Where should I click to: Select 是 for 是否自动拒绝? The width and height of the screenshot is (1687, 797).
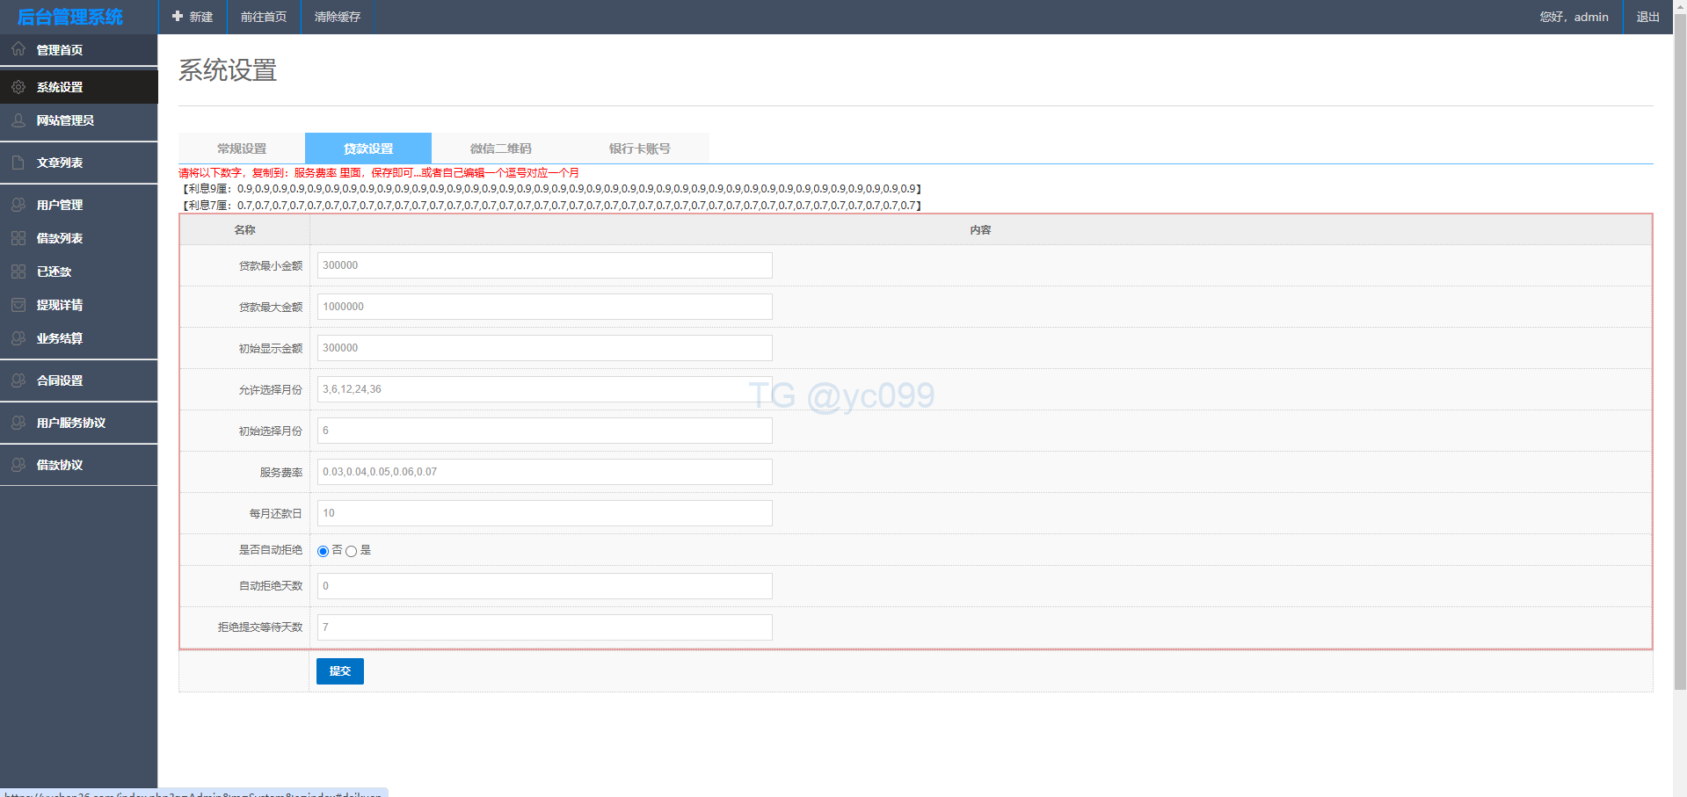coord(351,551)
